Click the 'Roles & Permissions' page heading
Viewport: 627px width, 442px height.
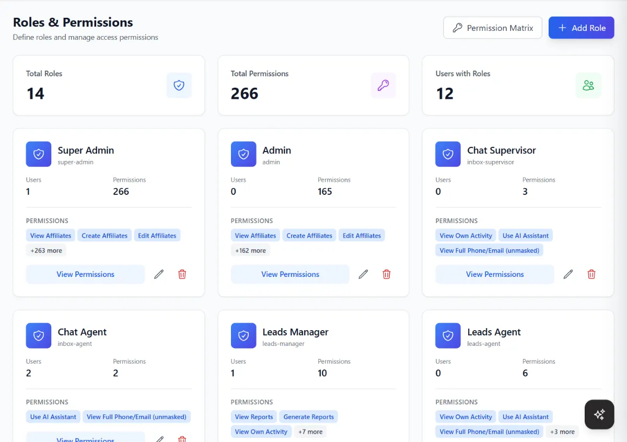pos(73,22)
